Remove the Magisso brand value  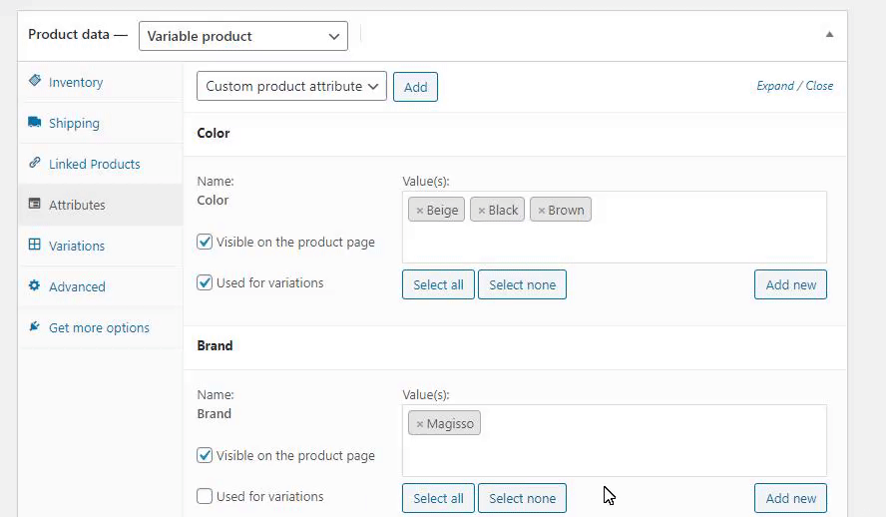tap(420, 424)
